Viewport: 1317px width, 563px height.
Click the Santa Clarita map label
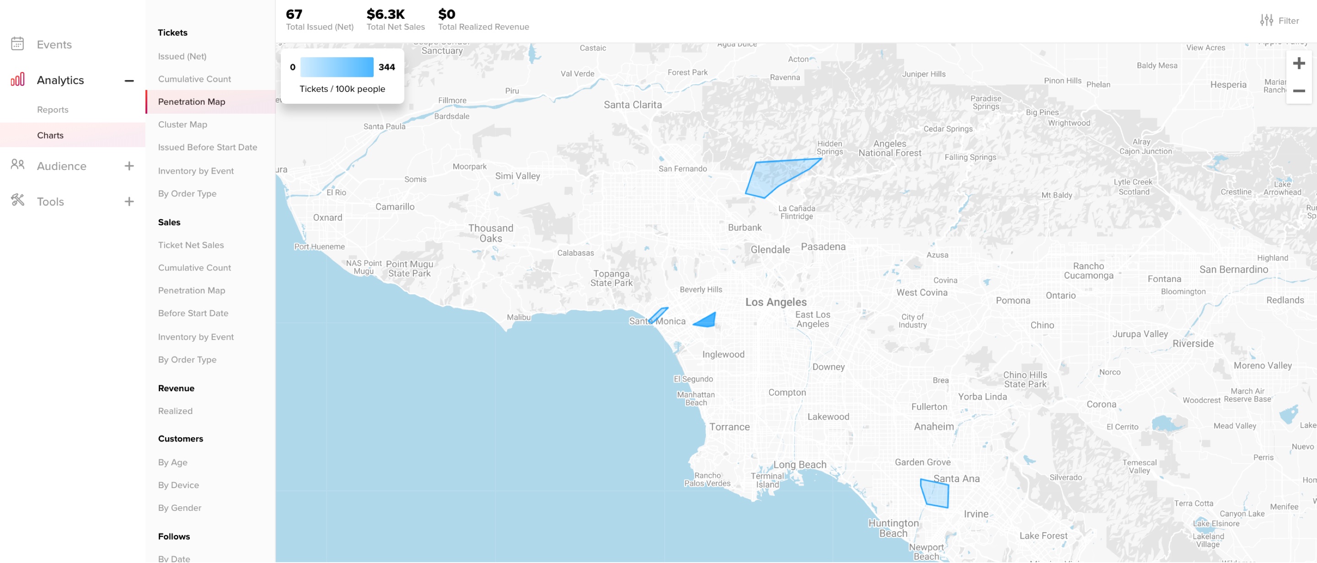[632, 105]
